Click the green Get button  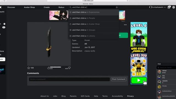123,35
